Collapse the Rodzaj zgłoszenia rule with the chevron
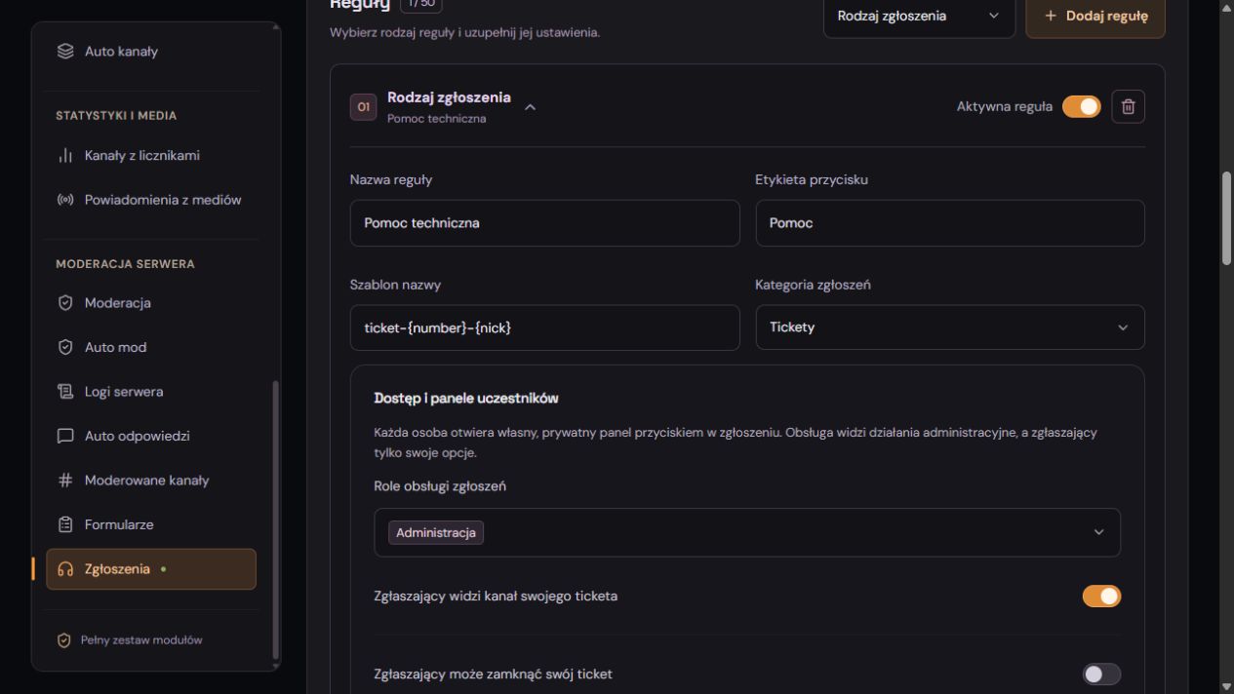This screenshot has height=694, width=1234. tap(530, 107)
